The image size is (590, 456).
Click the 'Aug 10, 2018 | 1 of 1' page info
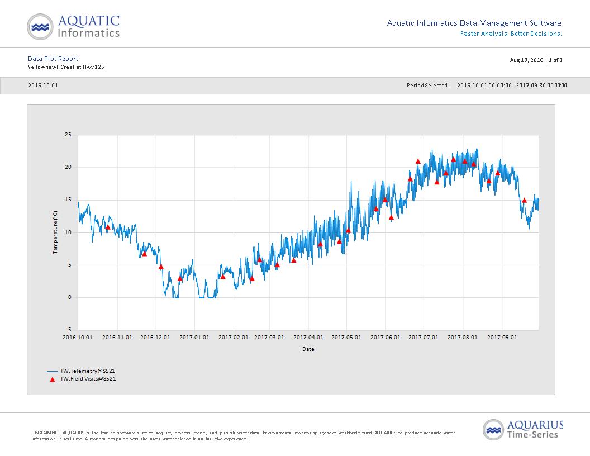click(536, 60)
